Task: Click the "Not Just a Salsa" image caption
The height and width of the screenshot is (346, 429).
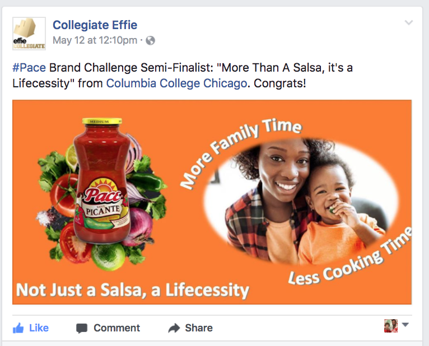Action: (x=133, y=290)
